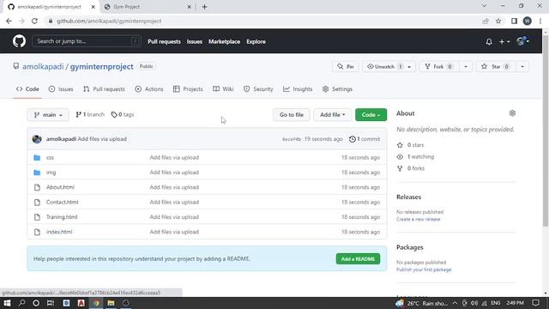Open File Explorer from the taskbar
This screenshot has width=549, height=309.
[111, 303]
